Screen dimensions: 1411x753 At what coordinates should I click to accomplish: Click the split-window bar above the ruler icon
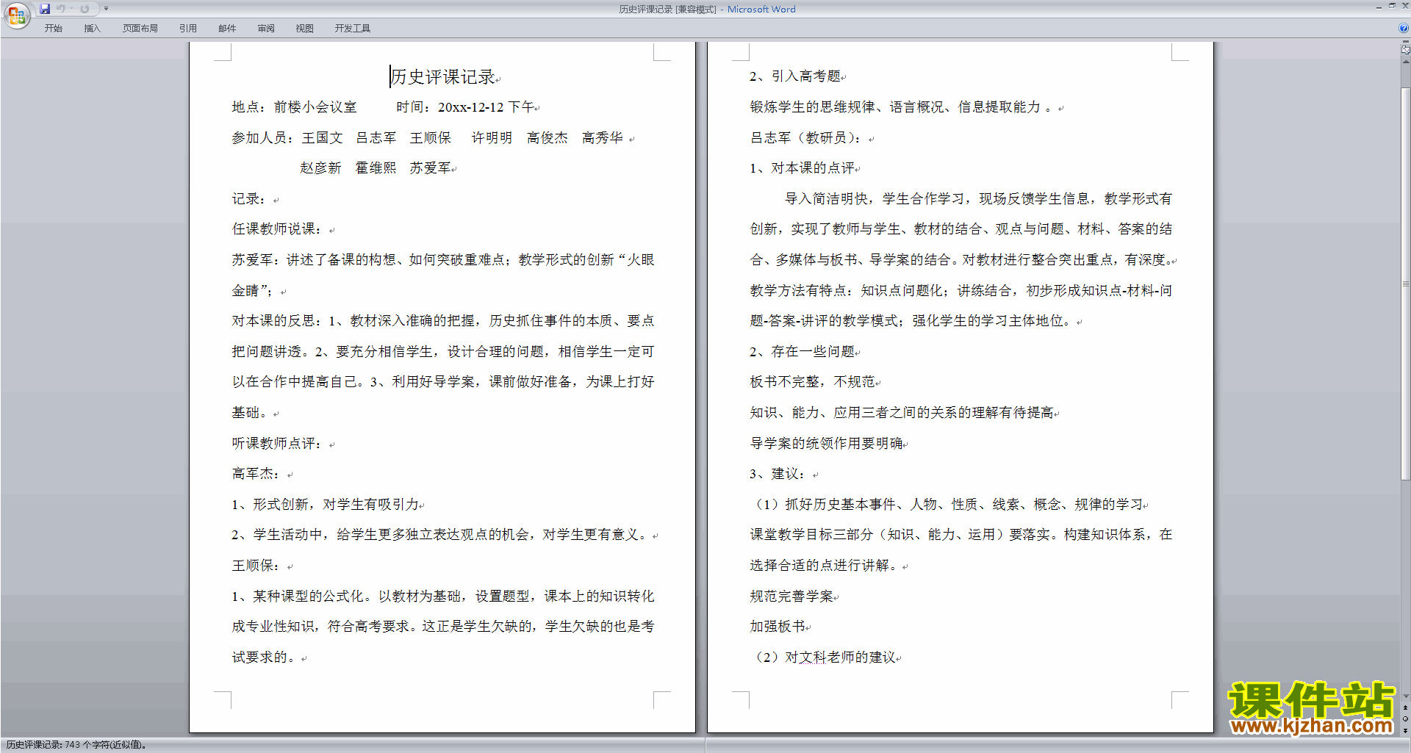1405,43
